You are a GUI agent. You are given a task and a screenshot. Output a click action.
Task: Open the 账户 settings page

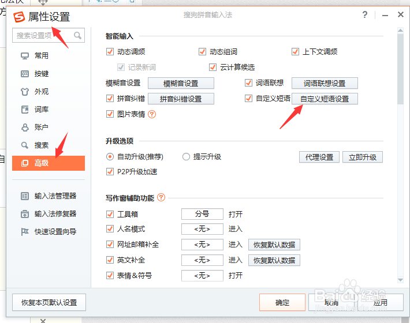(49, 127)
